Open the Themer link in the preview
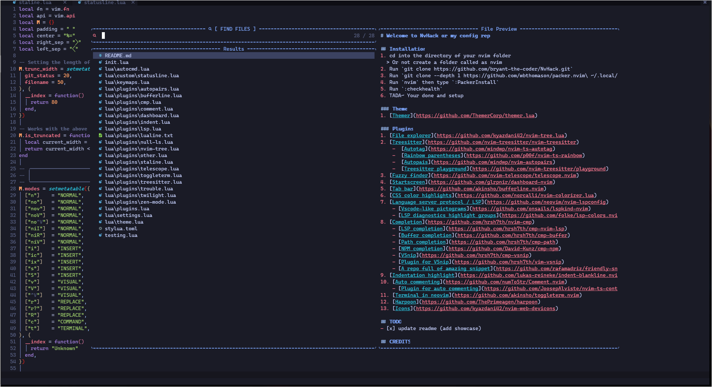 (x=401, y=115)
